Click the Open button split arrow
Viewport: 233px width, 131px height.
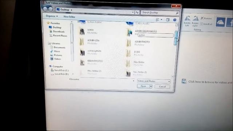point(151,86)
